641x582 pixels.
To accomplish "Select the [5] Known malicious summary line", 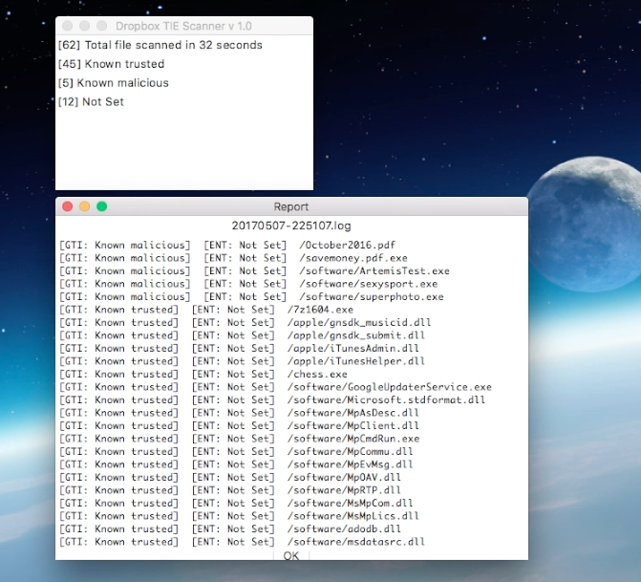I will 114,82.
